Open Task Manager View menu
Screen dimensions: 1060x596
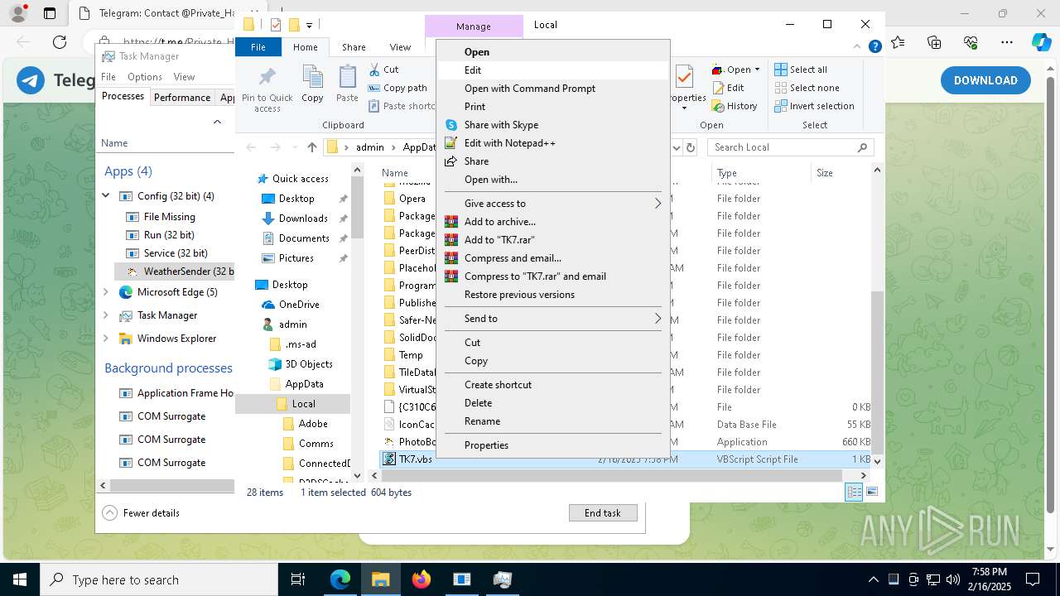pos(184,77)
